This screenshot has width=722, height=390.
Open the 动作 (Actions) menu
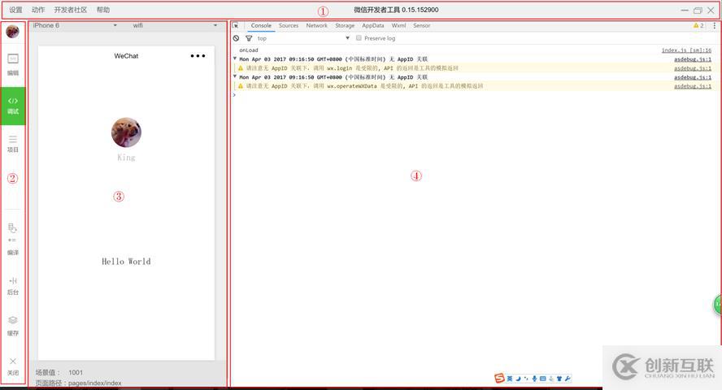[x=38, y=10]
